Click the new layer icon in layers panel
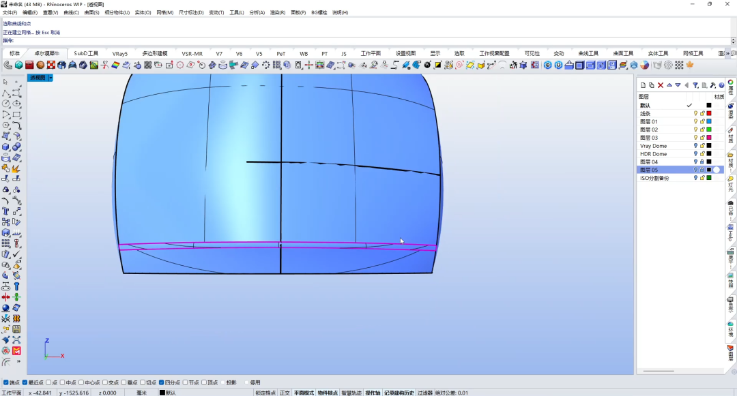Screen dimensions: 737x396 click(643, 85)
